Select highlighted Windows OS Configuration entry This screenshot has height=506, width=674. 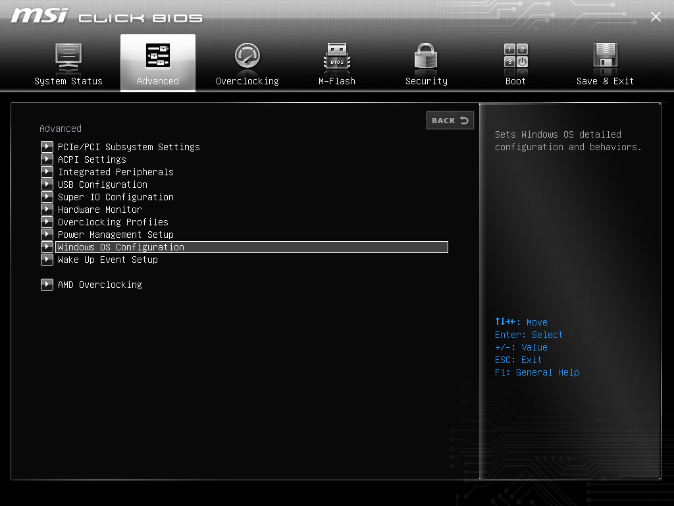tap(252, 247)
